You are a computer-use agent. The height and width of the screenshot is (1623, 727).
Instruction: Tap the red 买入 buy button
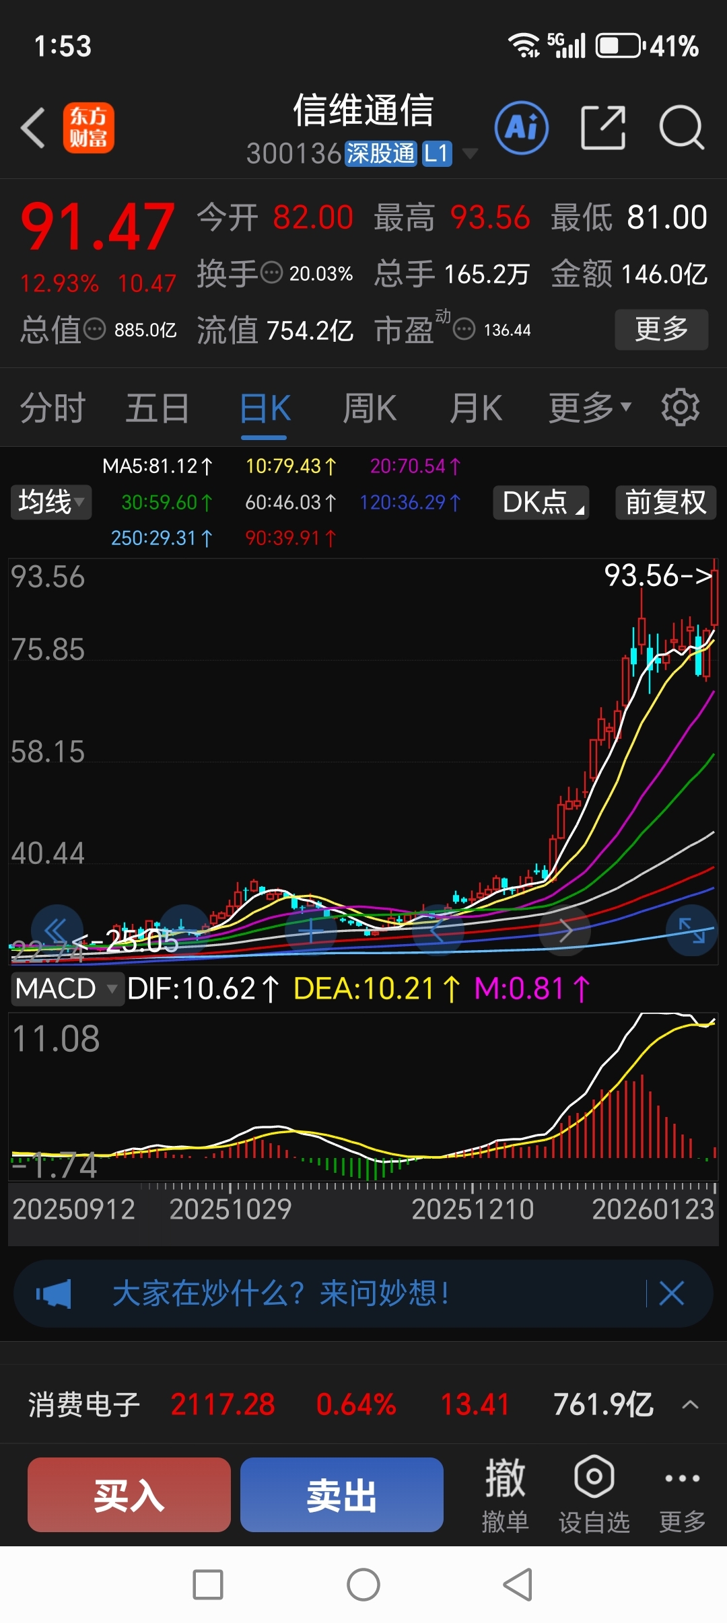(129, 1494)
